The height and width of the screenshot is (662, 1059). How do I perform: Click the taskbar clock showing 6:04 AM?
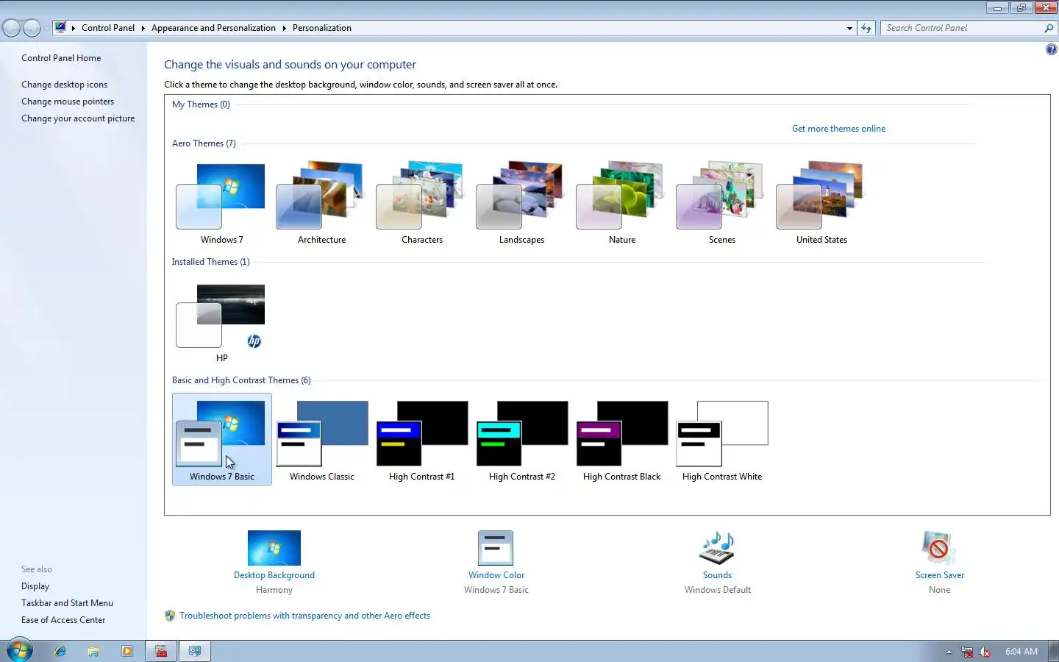[x=1021, y=652]
